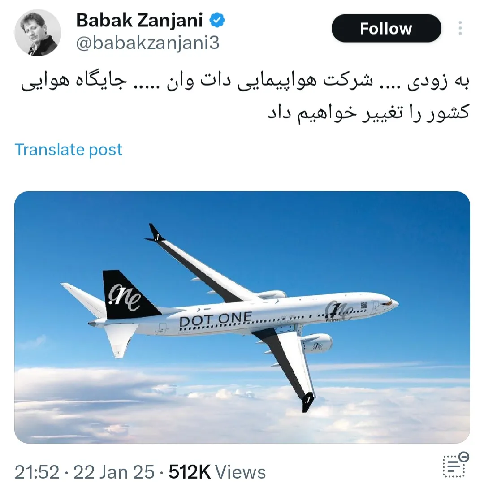The width and height of the screenshot is (484, 488).
Task: Select the second line of Persian text
Action: point(368,112)
